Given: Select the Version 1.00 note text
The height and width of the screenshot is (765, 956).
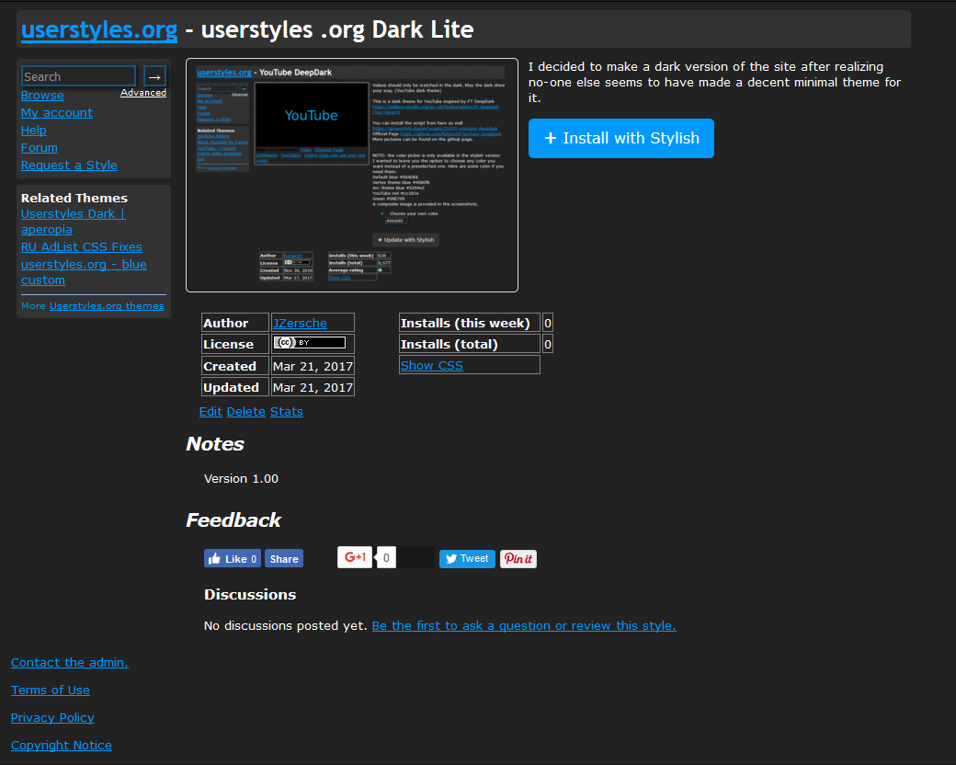Looking at the screenshot, I should click(x=241, y=479).
